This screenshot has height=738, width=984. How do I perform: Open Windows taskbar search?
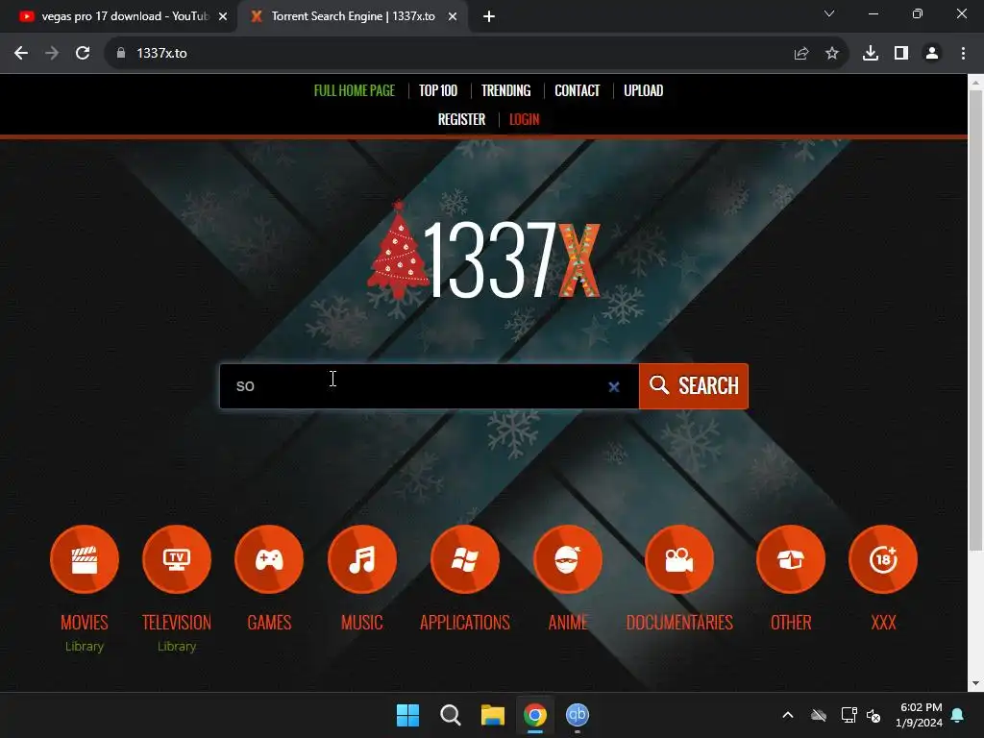coord(450,715)
